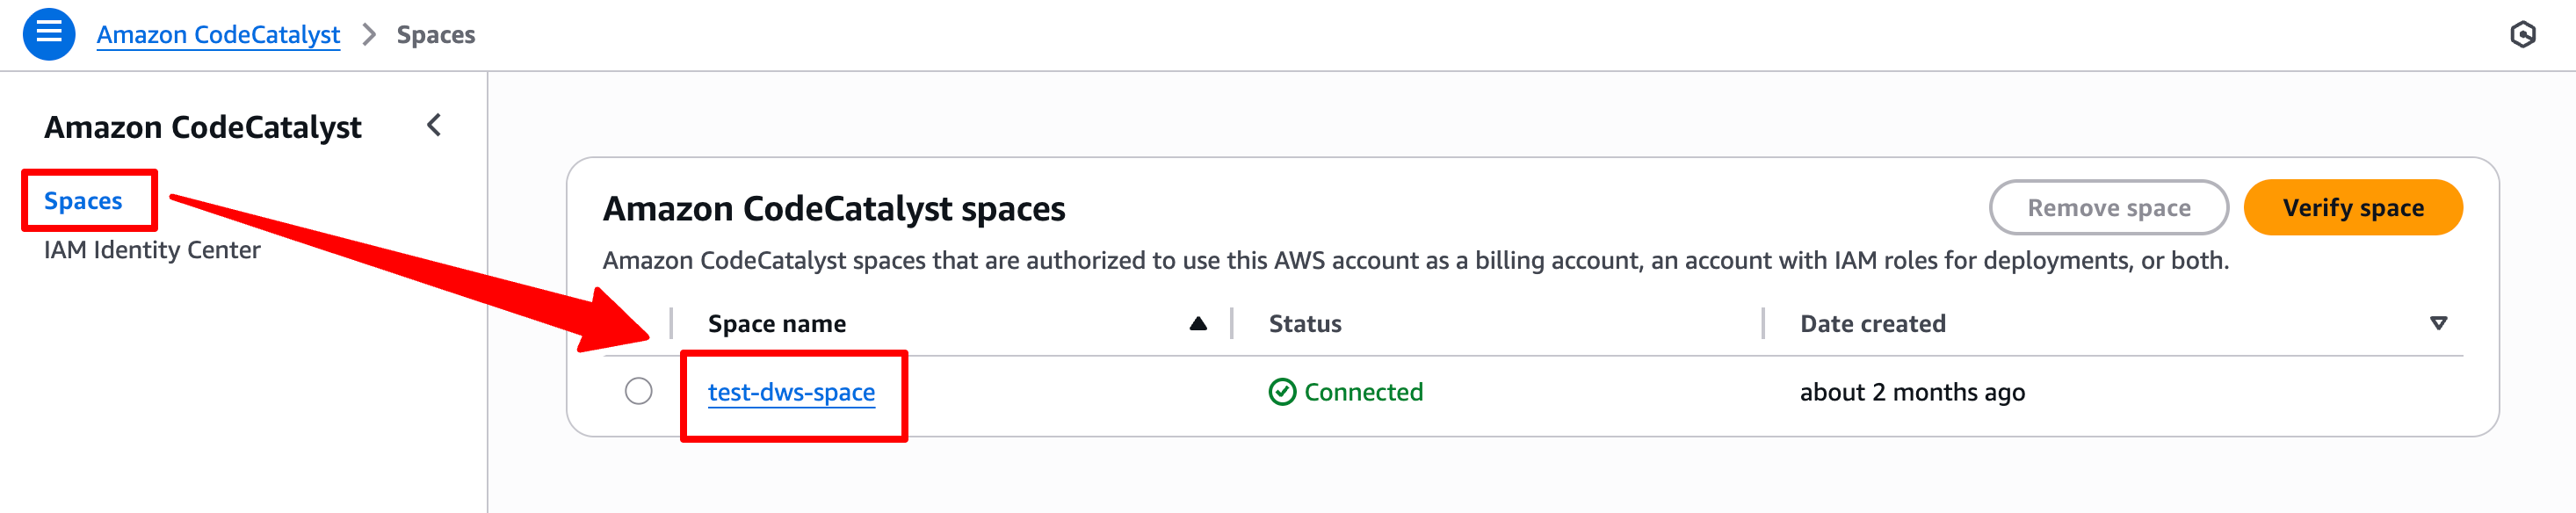Click the column divider before Status header
Screen dimensions: 2576x513
click(x=1232, y=323)
